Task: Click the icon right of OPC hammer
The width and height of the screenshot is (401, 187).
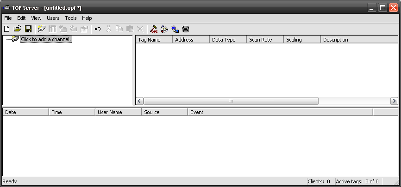Action: click(x=164, y=29)
